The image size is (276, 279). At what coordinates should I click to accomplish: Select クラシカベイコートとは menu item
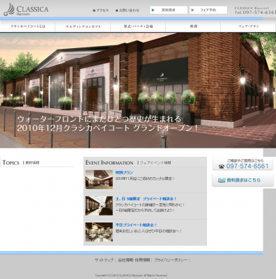(x=28, y=27)
